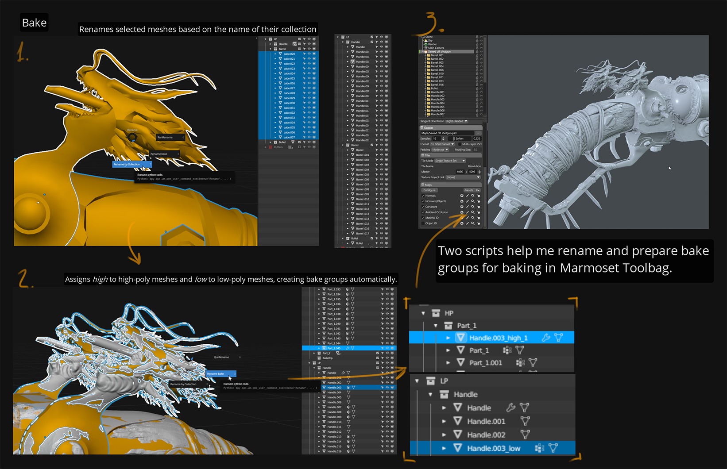This screenshot has height=469, width=727.
Task: Open the Format 16 Bits/Channel dropdown
Action: (442, 144)
